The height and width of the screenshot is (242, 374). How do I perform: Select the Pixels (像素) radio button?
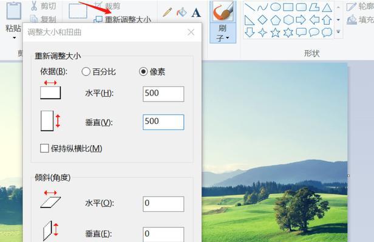[143, 71]
